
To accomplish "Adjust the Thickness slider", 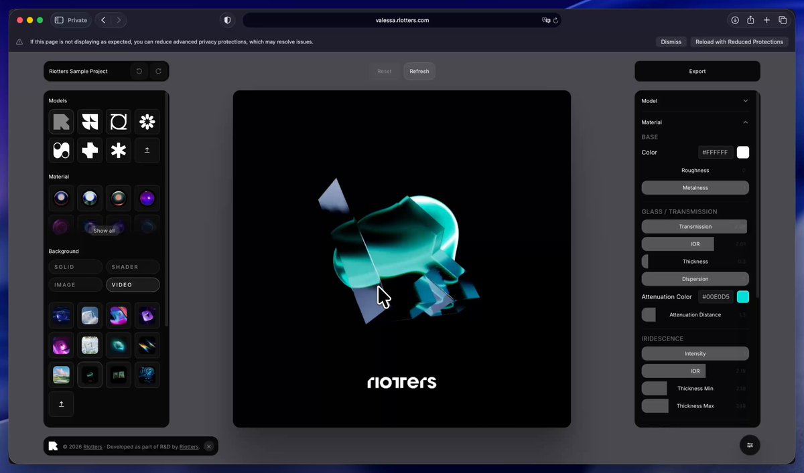I will pyautogui.click(x=695, y=262).
